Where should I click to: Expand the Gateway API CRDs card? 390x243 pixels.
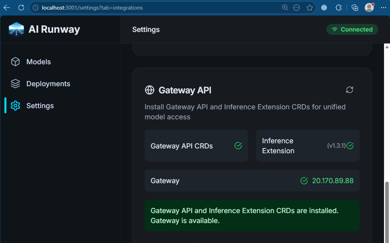point(196,146)
